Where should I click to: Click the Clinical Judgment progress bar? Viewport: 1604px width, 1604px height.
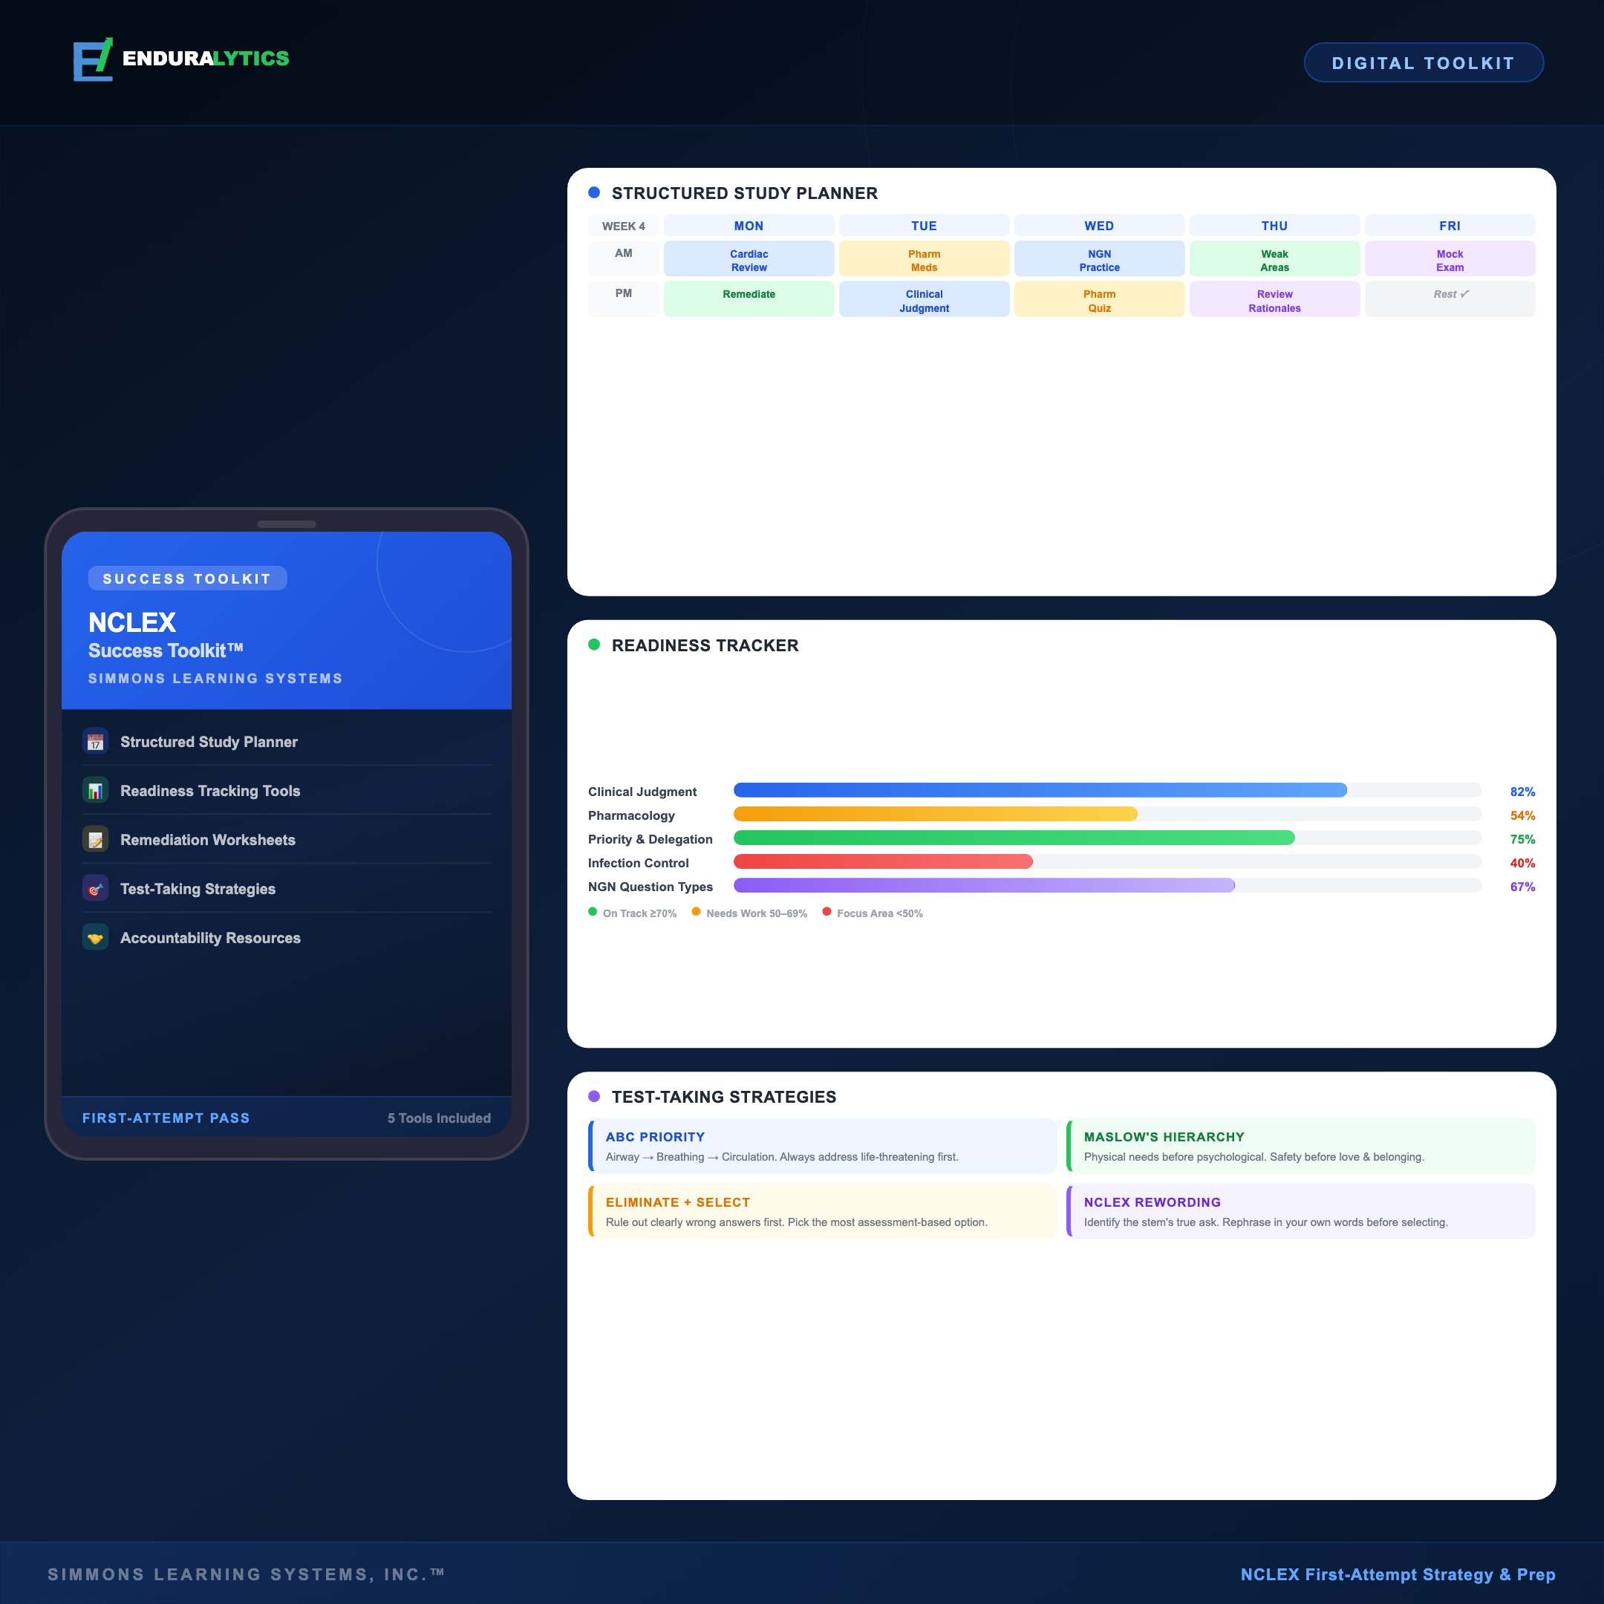pos(1107,790)
